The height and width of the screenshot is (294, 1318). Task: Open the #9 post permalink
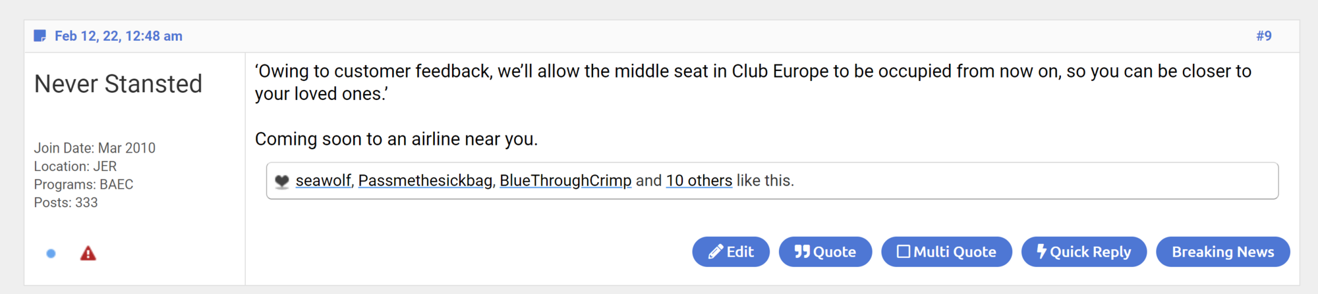[1263, 36]
